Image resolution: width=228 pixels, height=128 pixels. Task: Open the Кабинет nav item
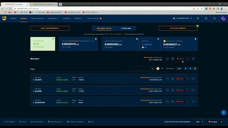(x=14, y=18)
